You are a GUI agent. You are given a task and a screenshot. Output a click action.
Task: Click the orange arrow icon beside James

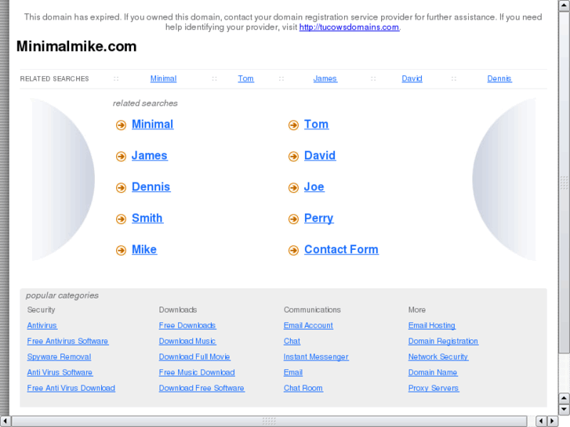click(x=121, y=157)
